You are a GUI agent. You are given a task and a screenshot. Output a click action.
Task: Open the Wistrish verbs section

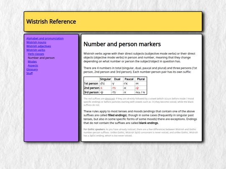click(36, 50)
